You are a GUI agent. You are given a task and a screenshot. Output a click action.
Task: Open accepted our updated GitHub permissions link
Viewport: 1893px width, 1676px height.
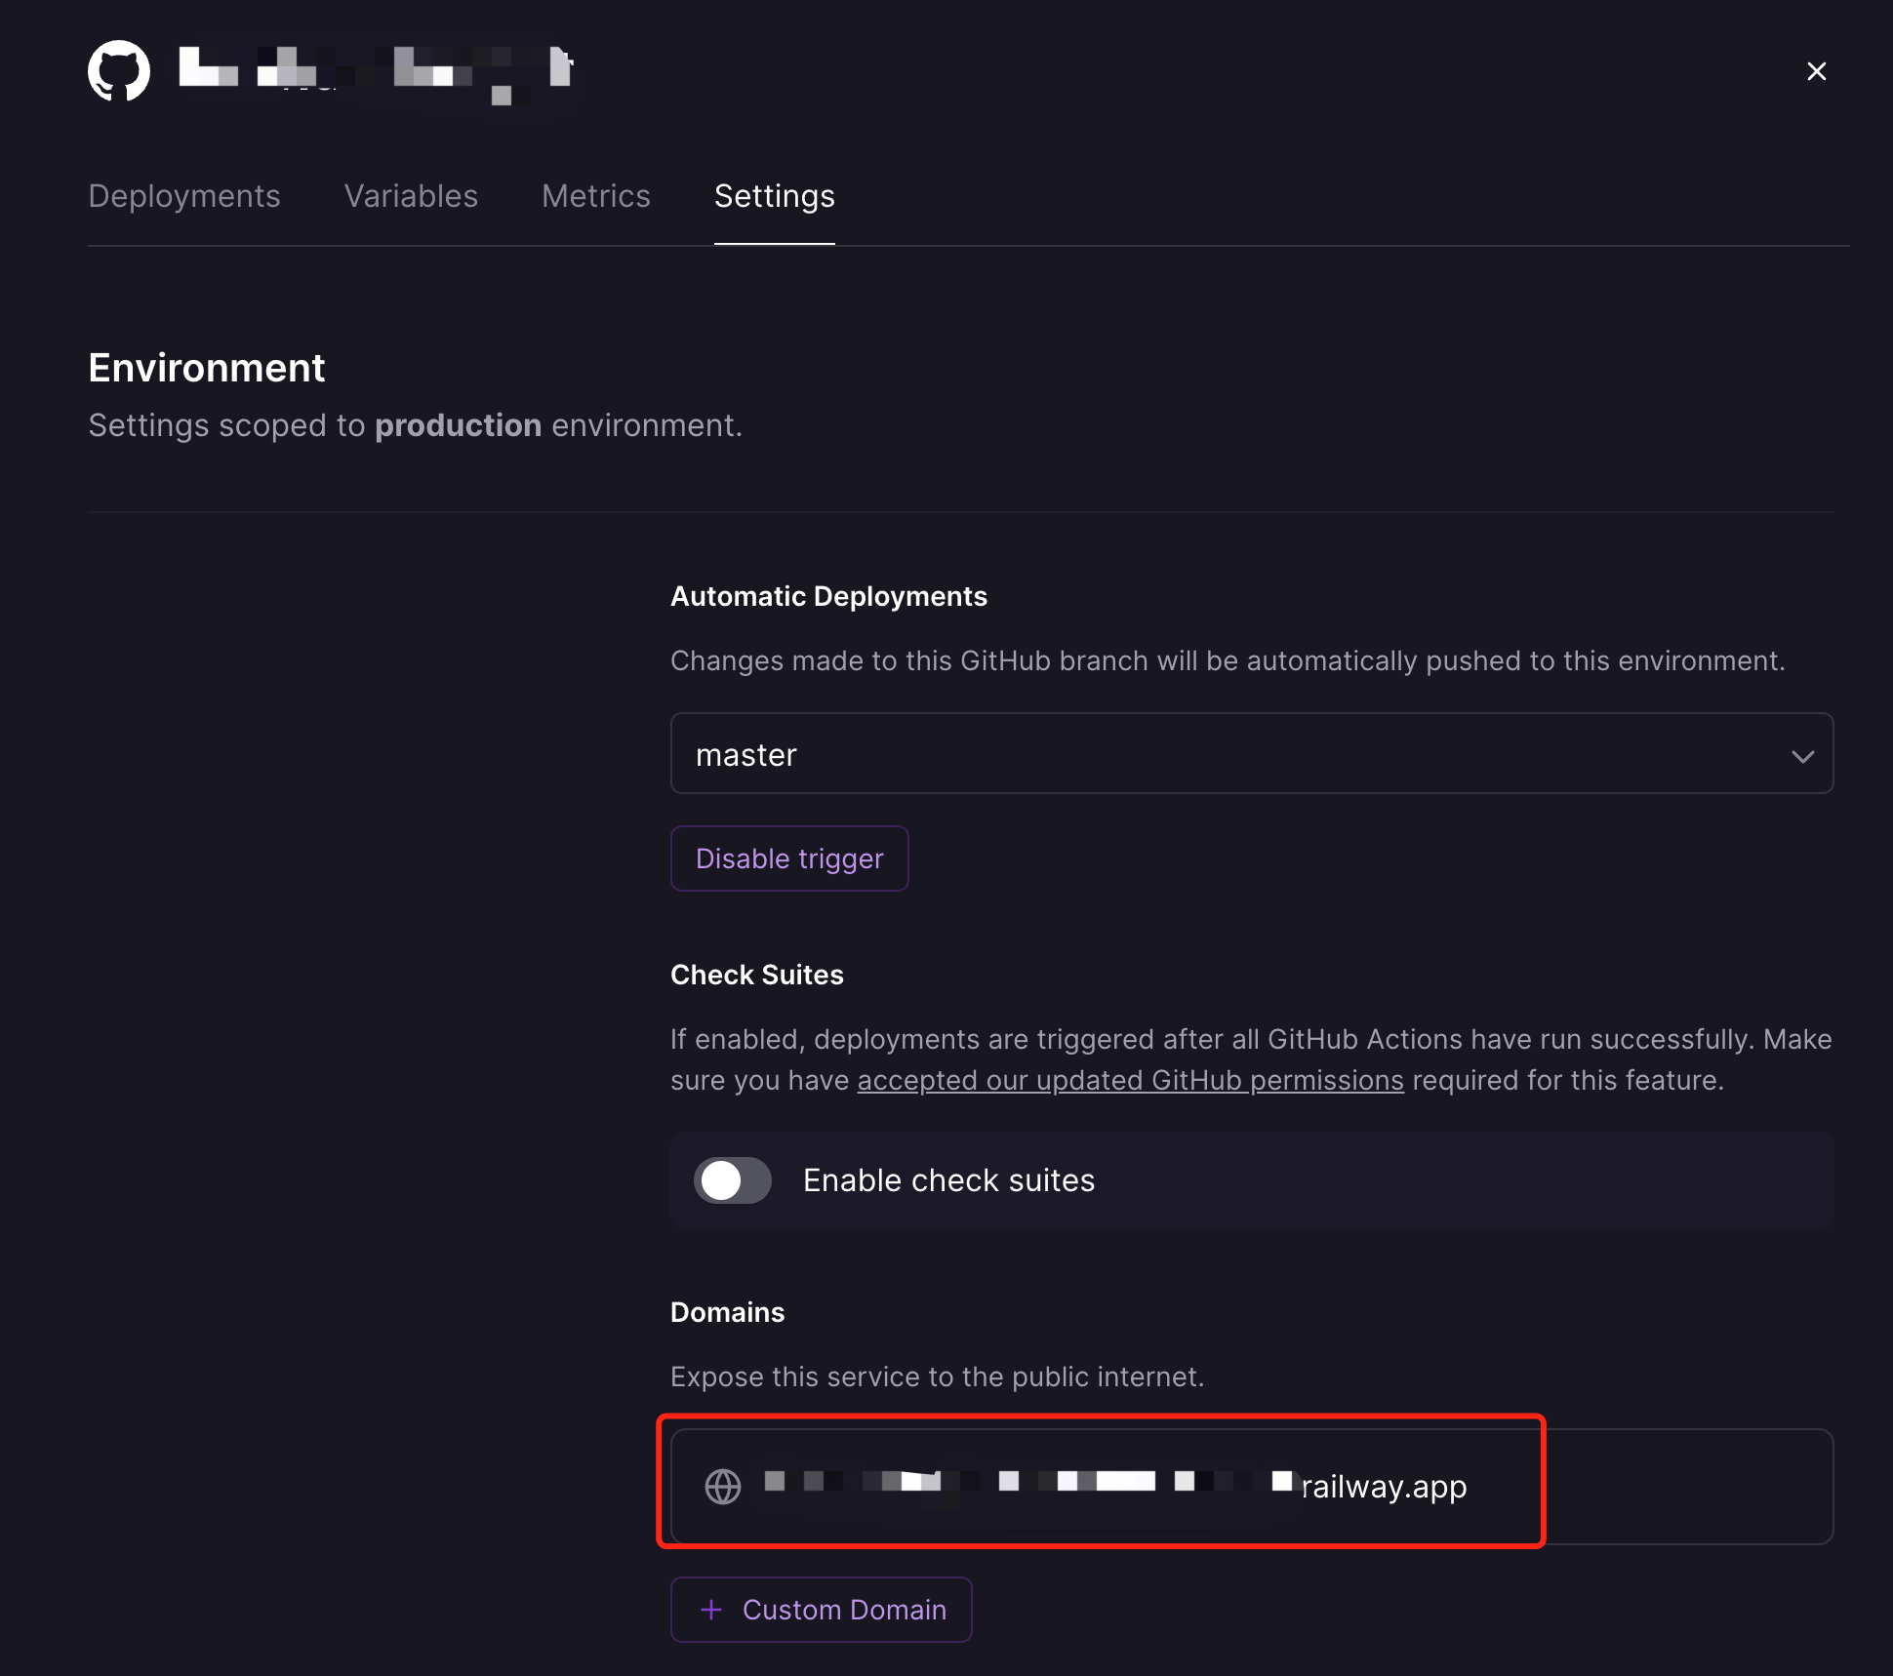coord(1130,1081)
